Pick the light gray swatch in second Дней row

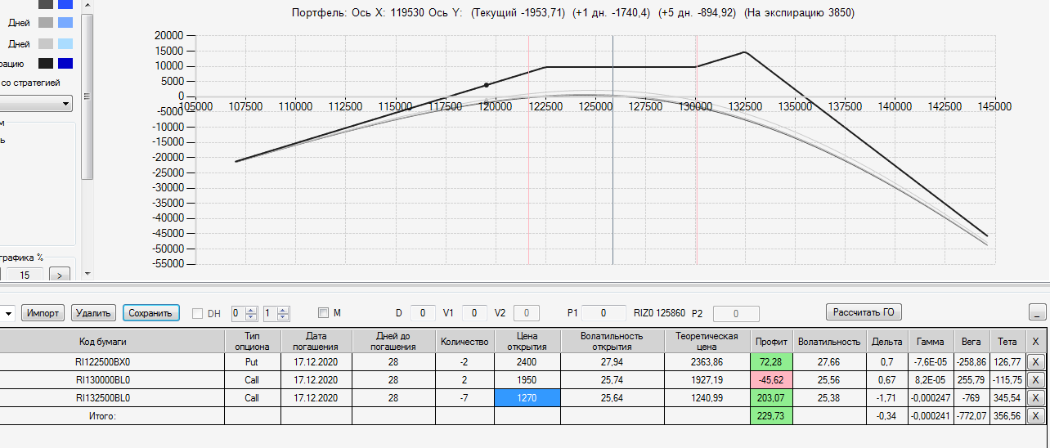46,44
